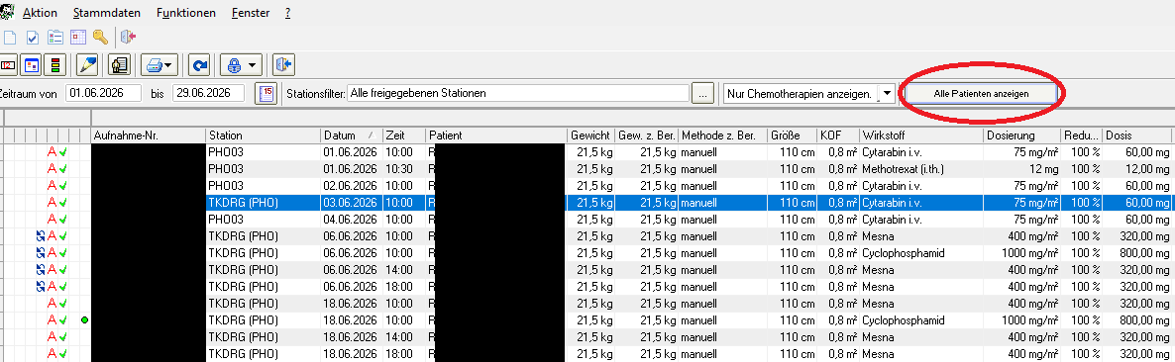Click the traffic light status icon
The image size is (1175, 362).
pos(55,66)
